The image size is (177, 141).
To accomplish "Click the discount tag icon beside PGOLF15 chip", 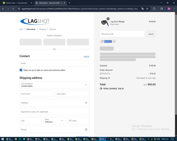I will tap(102, 41).
